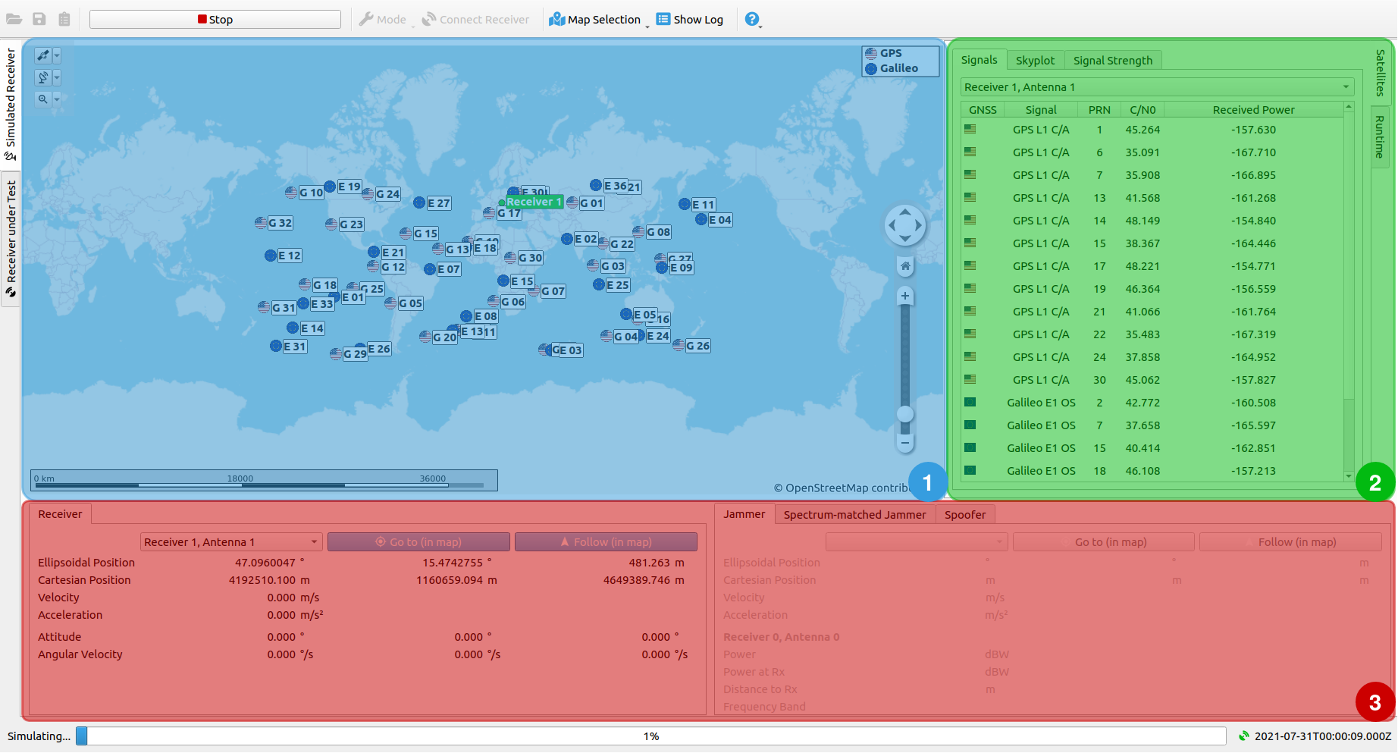Click the magnifier zoom tool on map
1398x753 pixels.
(x=43, y=99)
